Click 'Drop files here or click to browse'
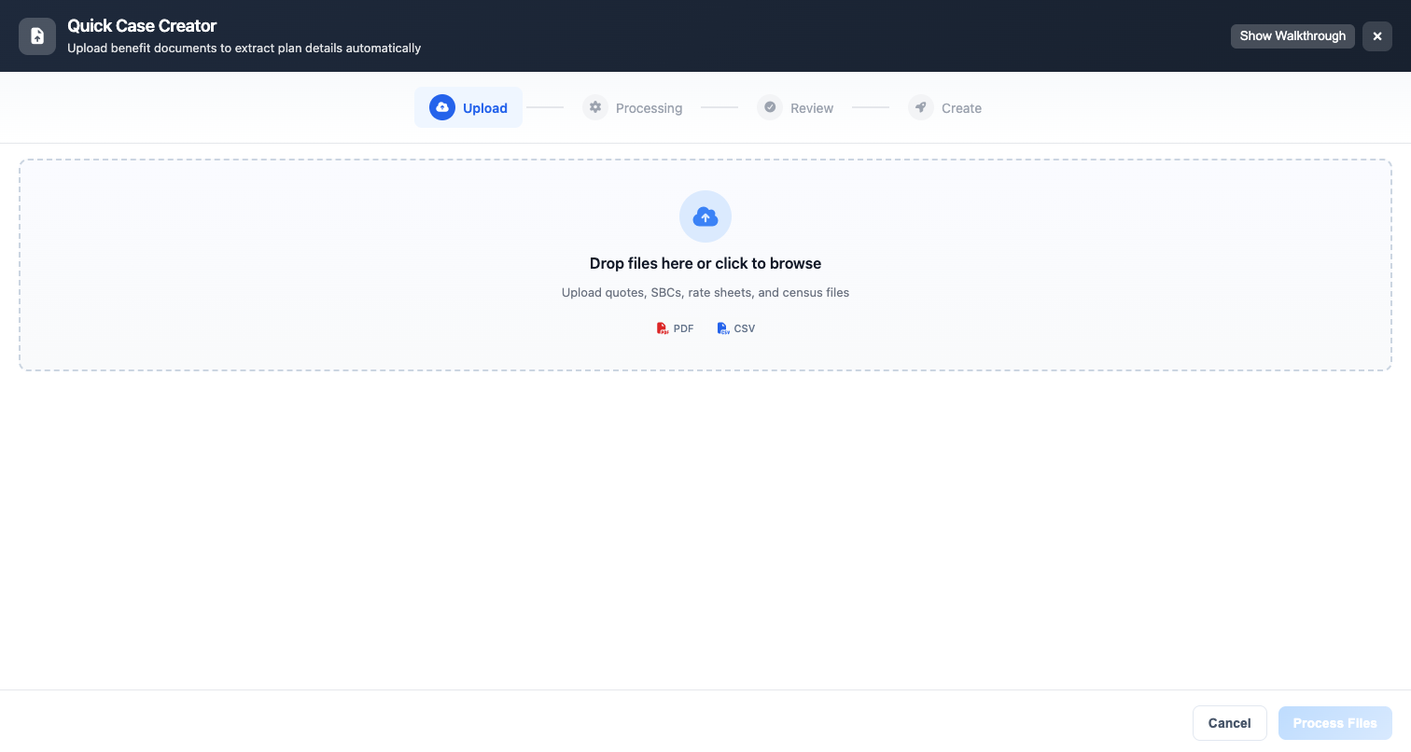This screenshot has height=752, width=1411. pos(705,264)
